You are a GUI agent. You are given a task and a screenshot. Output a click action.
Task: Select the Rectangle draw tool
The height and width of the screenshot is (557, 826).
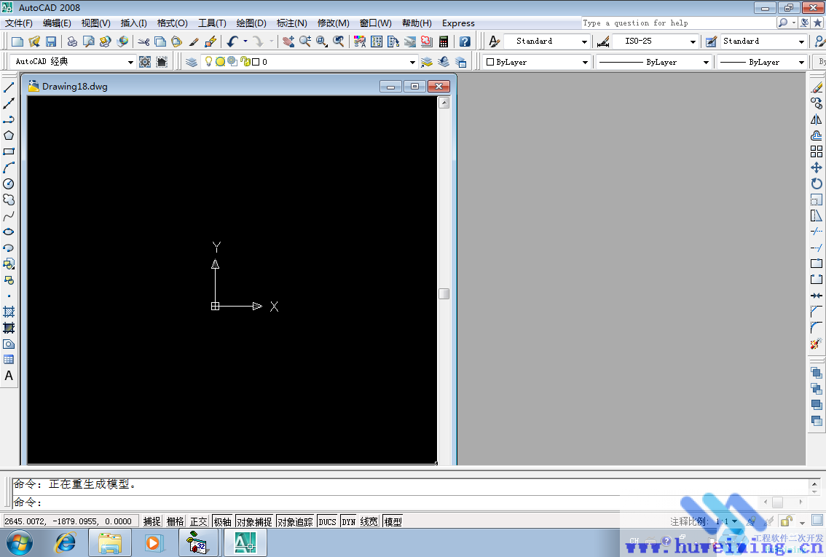point(9,151)
